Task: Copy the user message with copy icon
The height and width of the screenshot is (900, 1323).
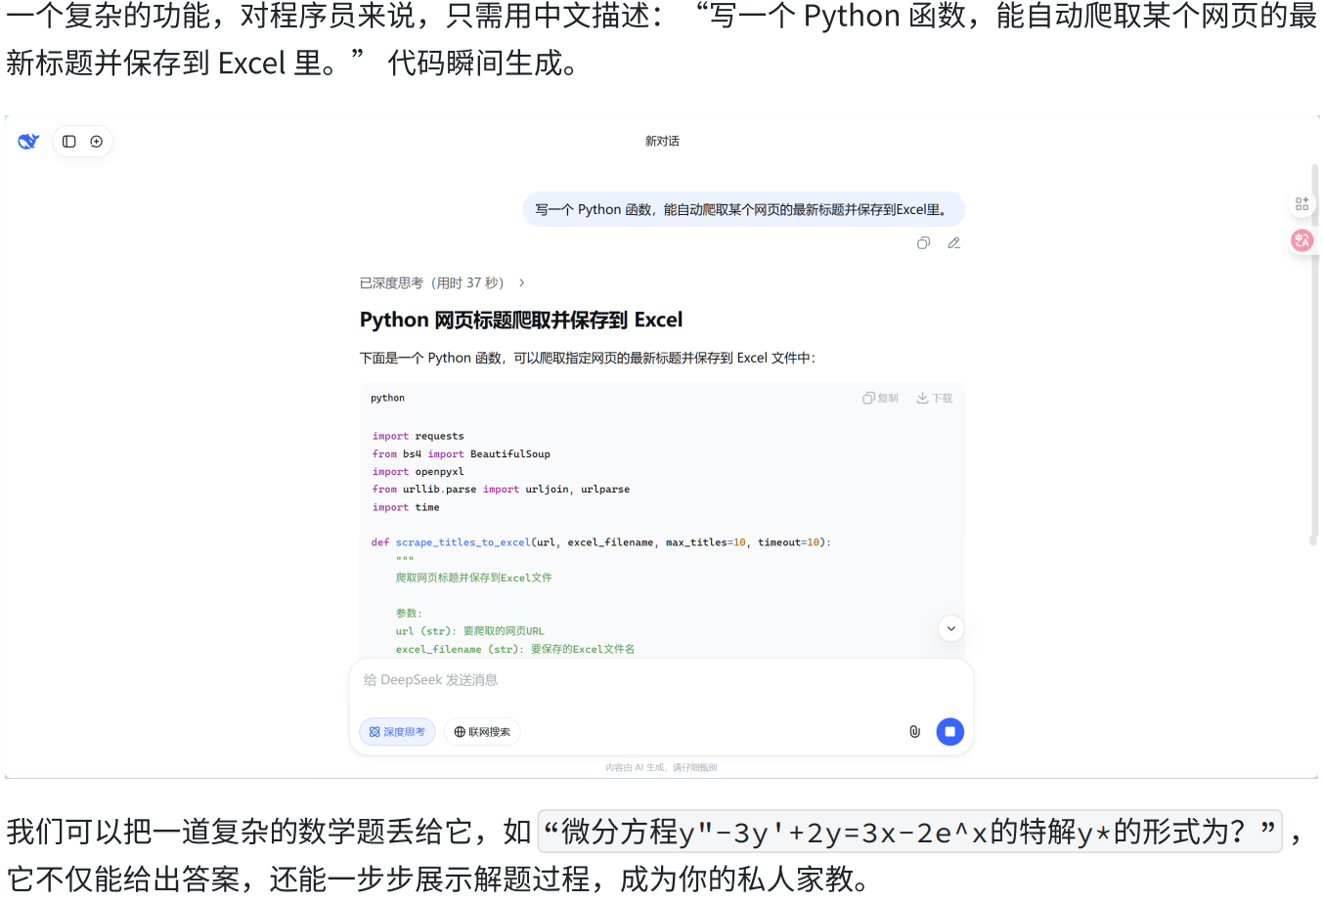Action: tap(923, 243)
